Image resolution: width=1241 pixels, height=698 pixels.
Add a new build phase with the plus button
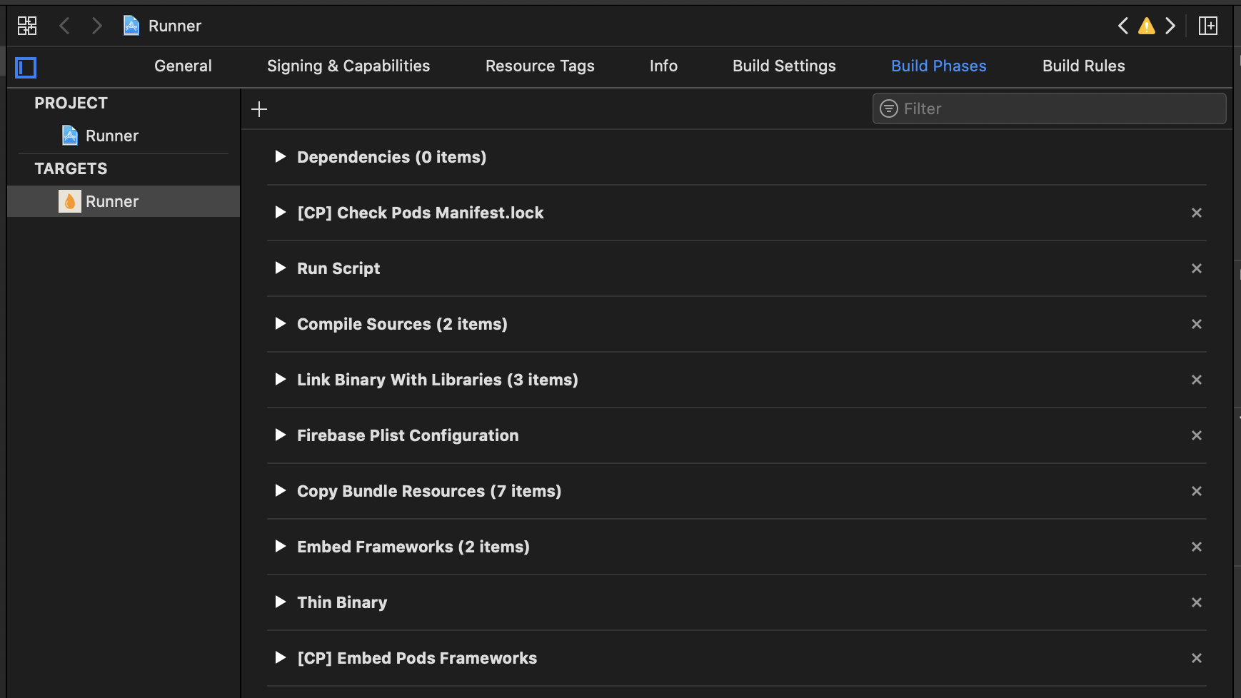pyautogui.click(x=259, y=108)
